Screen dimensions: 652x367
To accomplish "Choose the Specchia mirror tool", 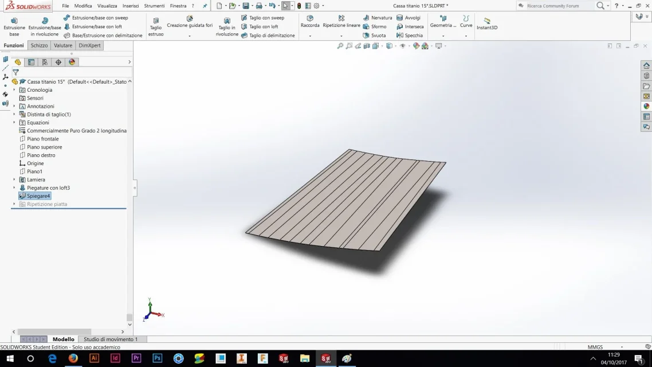I will [x=410, y=36].
